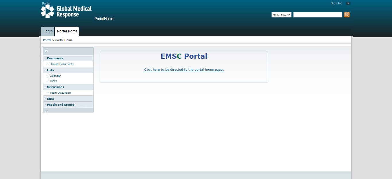Open the This Site search scope dropdown

pos(281,15)
